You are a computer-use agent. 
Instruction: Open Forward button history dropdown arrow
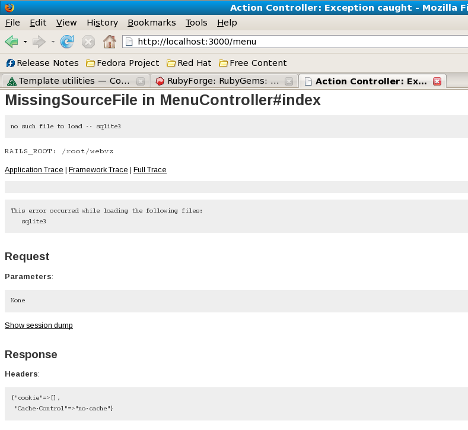point(53,42)
